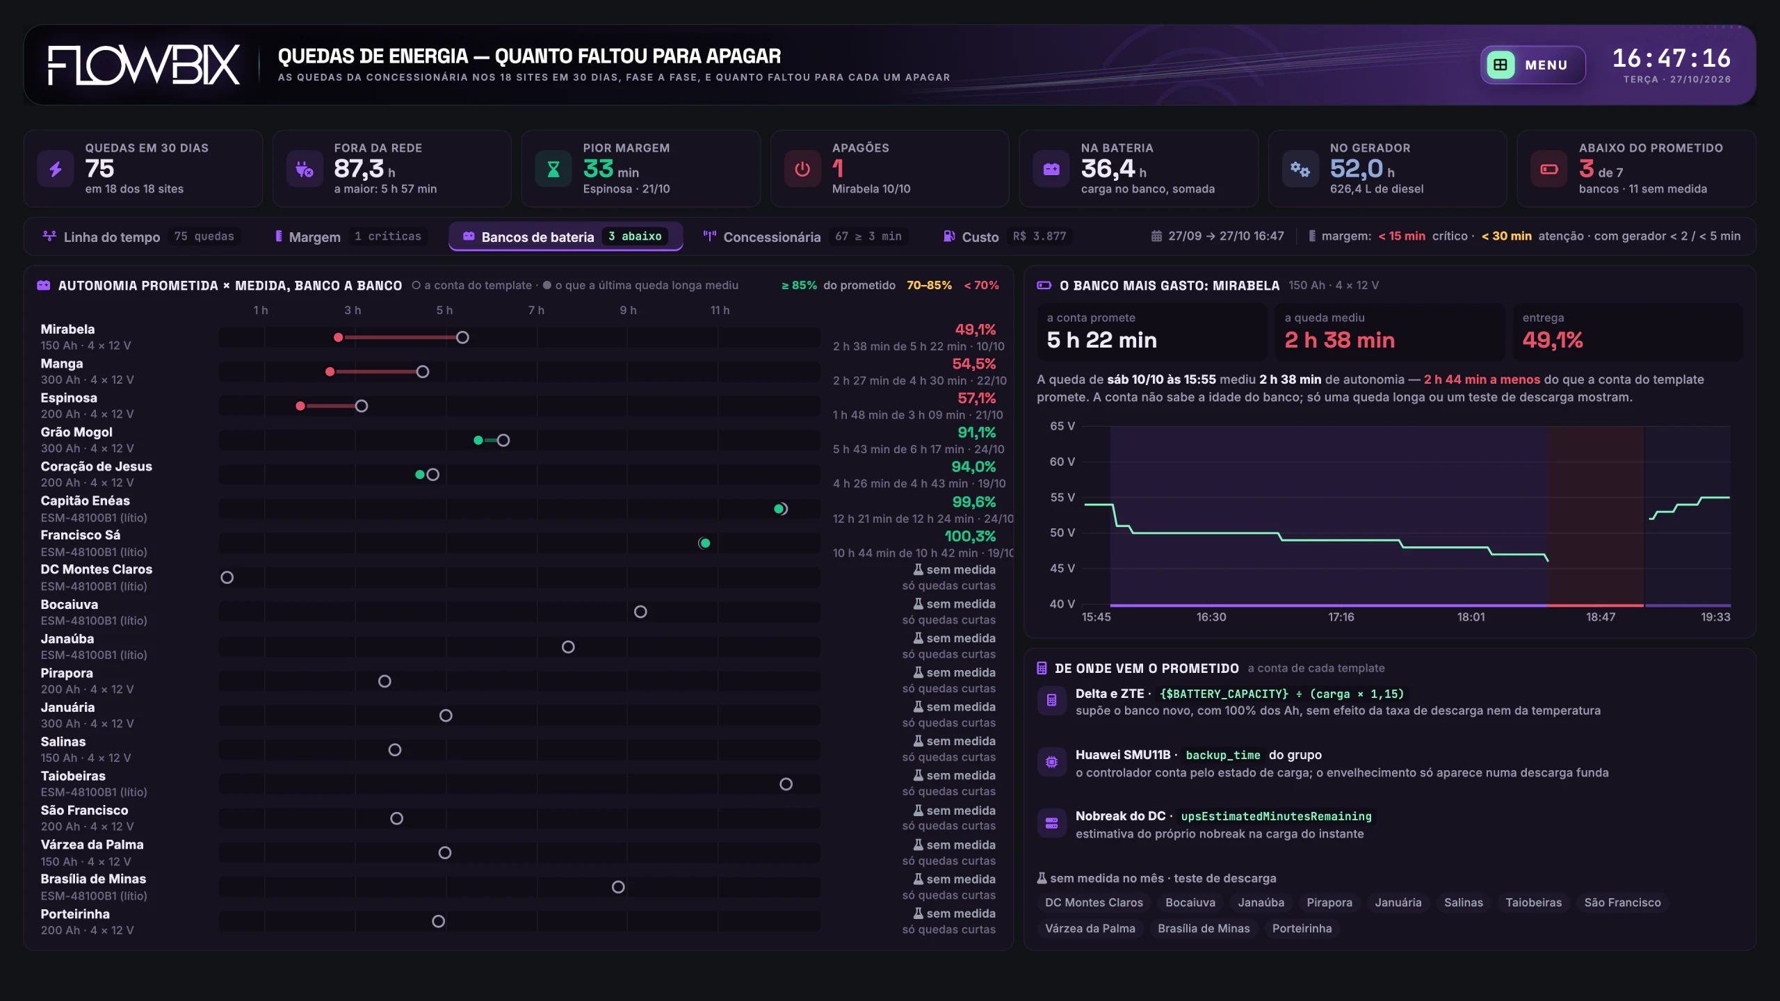Click the power icon in Apagões card
Viewport: 1780px width, 1001px height.
pyautogui.click(x=802, y=168)
